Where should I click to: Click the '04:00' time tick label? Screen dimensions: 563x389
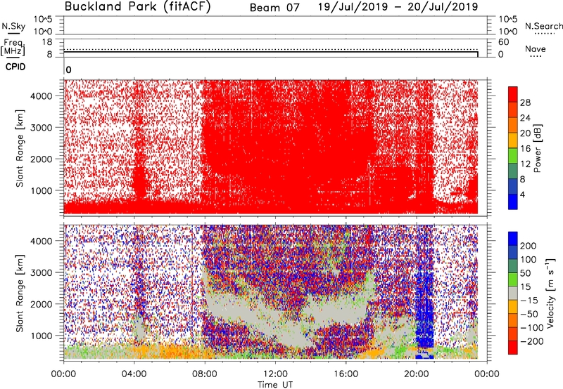click(134, 374)
